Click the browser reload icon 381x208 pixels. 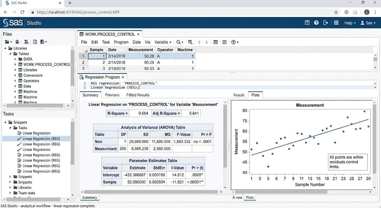point(22,12)
